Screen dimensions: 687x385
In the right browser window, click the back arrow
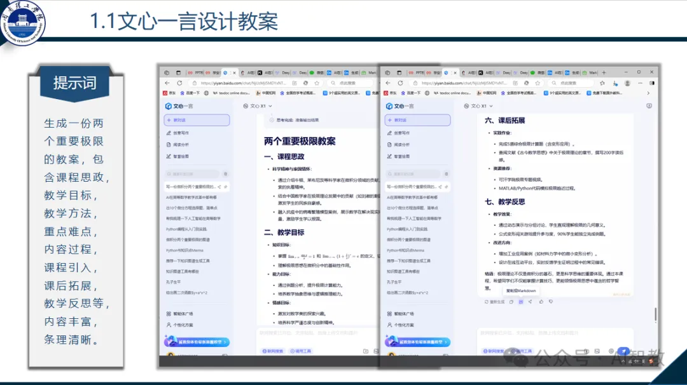point(388,83)
